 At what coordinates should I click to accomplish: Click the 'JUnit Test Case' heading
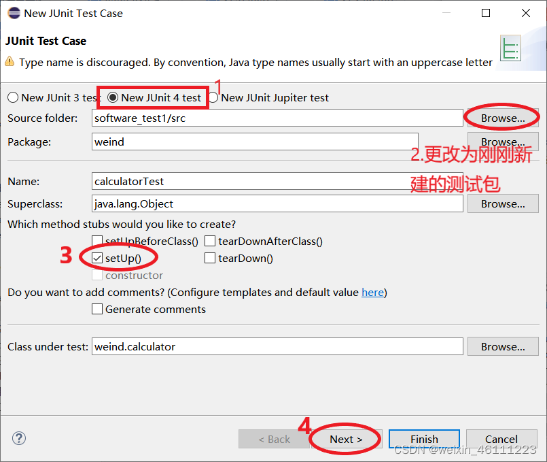[x=46, y=41]
